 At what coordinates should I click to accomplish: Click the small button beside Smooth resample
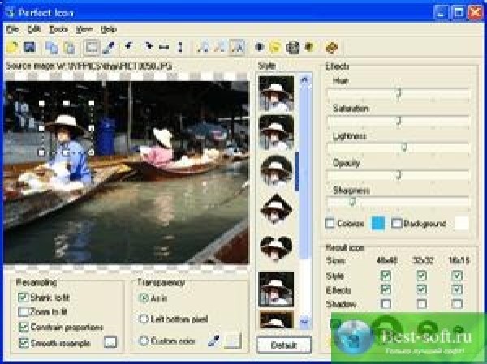click(110, 342)
